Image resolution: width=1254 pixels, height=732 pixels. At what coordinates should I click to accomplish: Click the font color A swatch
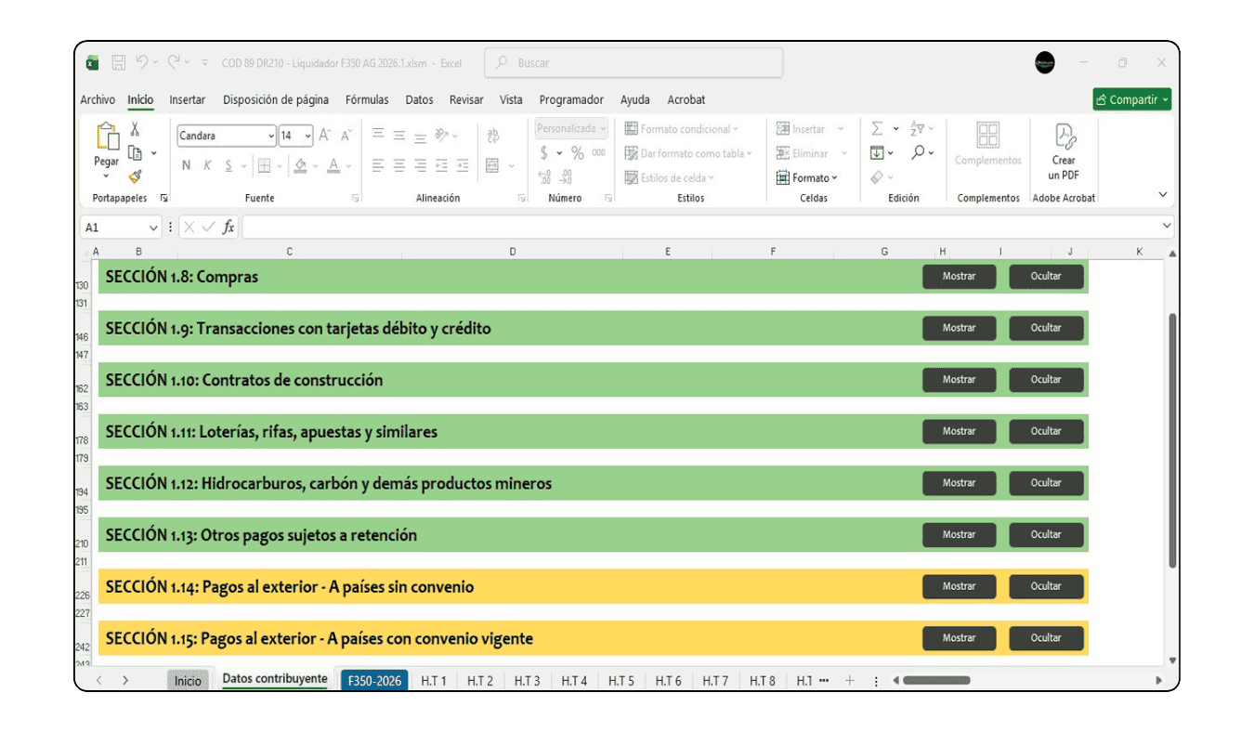[333, 165]
